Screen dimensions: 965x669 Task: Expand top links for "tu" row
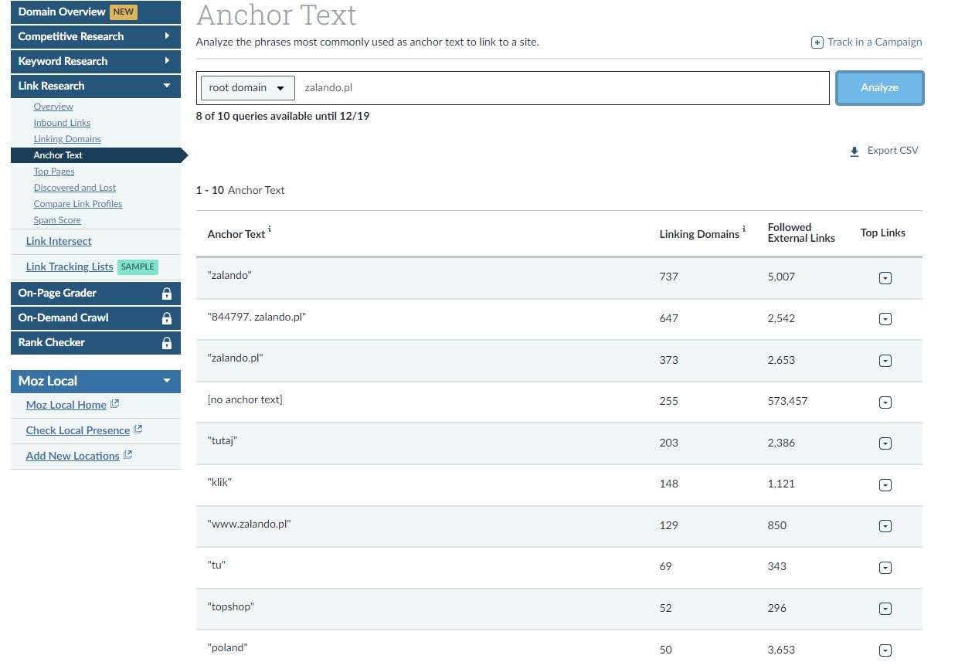click(885, 568)
